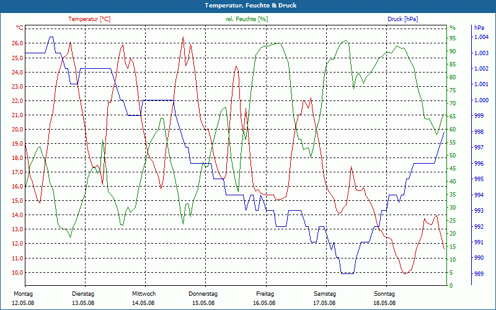This screenshot has height=310, width=496.
Task: Click the 1.000 pressure axis value
Action: 481,100
